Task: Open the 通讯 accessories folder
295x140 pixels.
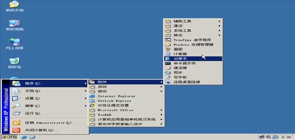Action: point(193,26)
